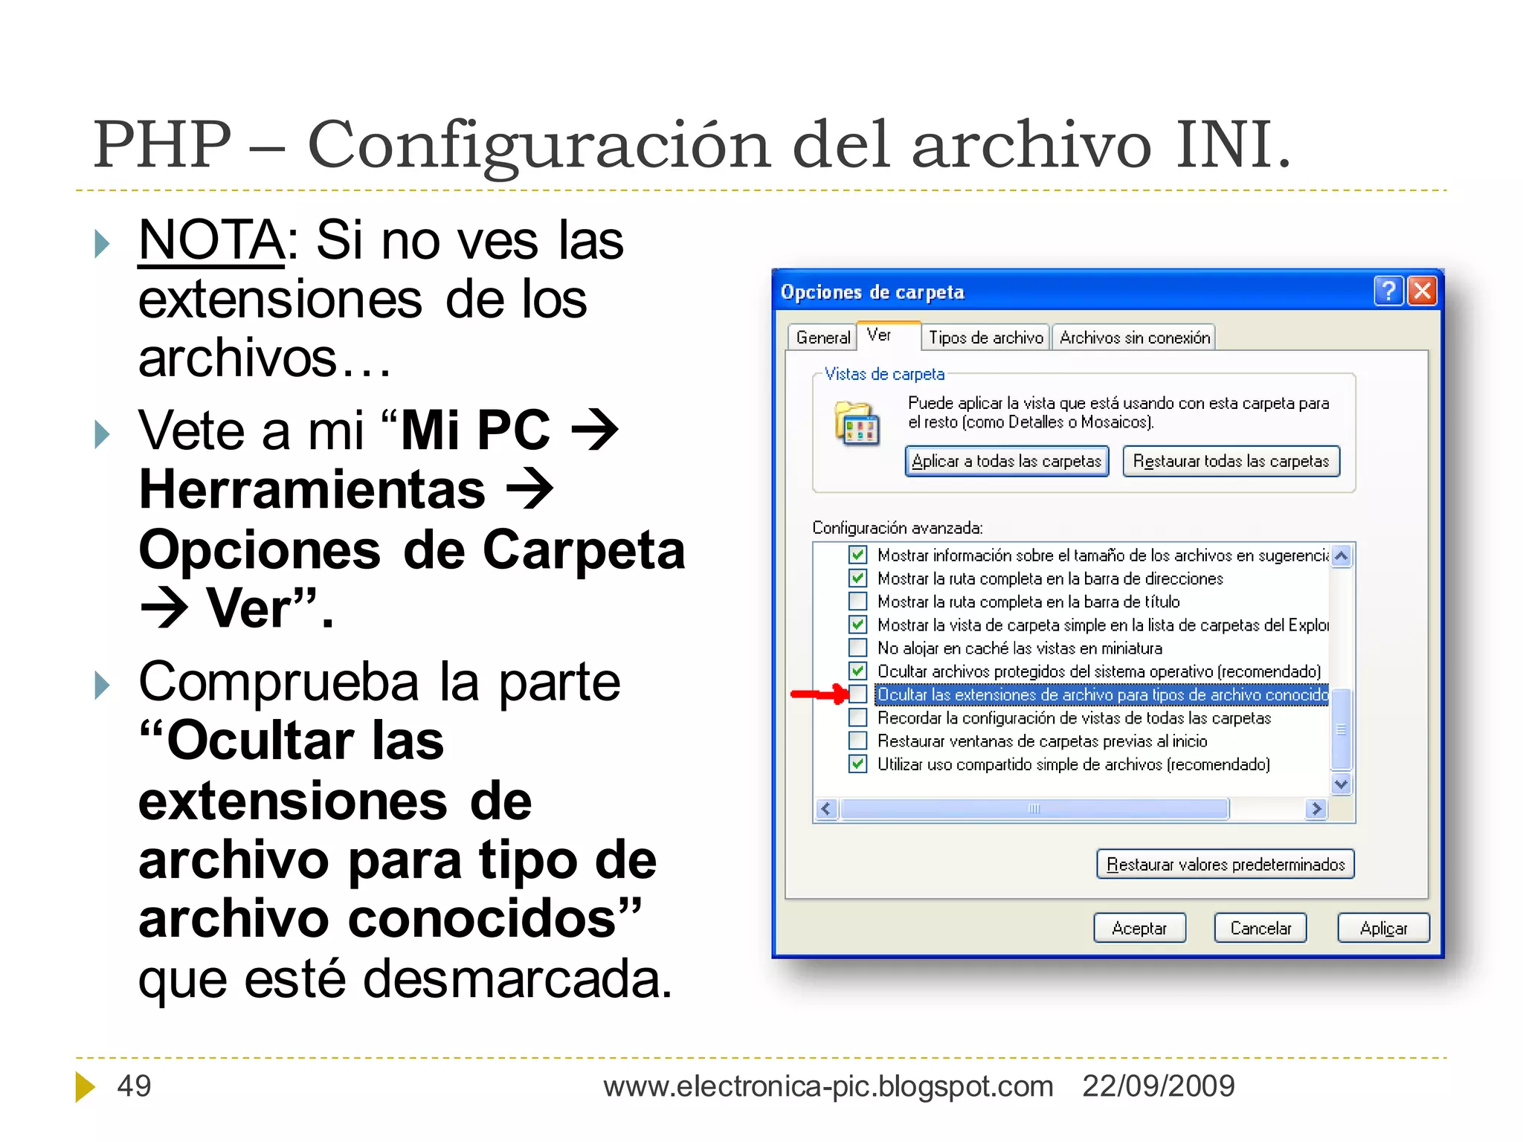1523x1142 pixels.
Task: Click the Configuración avanzada label
Action: coord(897,528)
